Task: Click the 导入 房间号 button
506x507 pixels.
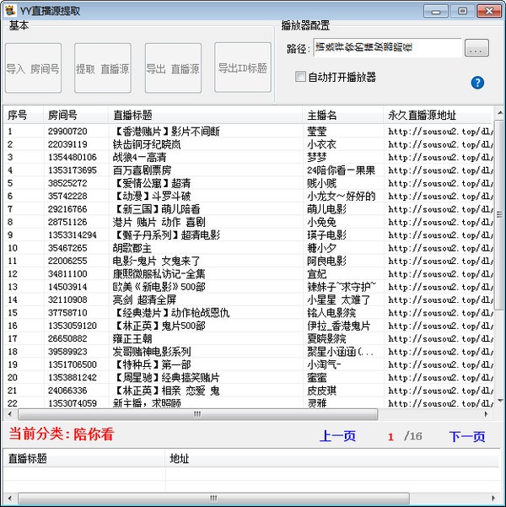Action: click(x=33, y=68)
